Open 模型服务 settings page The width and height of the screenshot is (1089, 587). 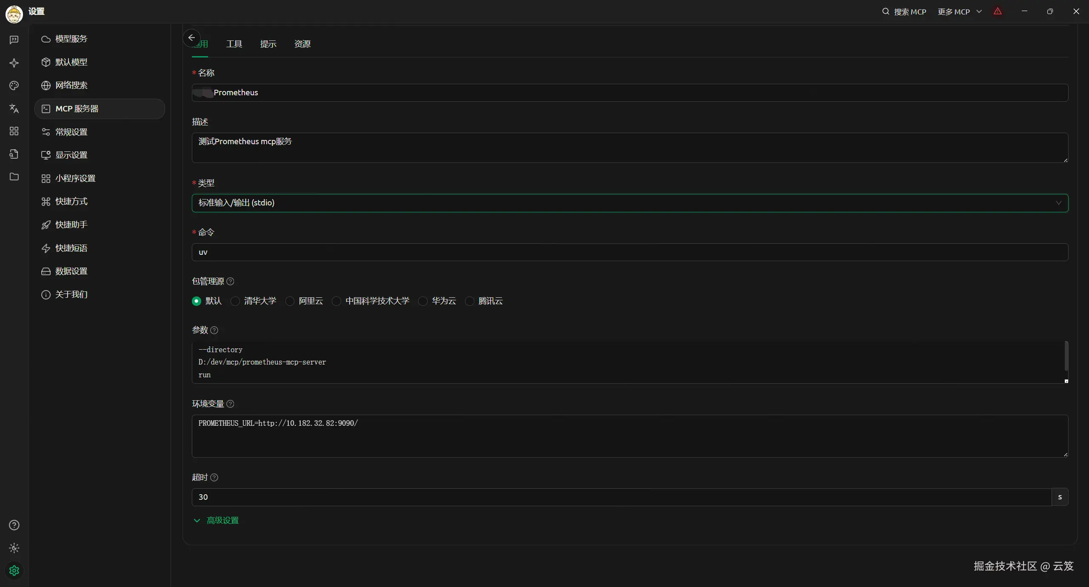tap(71, 39)
